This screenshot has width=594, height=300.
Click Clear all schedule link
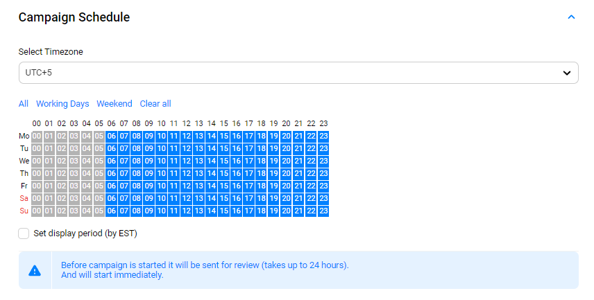click(155, 104)
